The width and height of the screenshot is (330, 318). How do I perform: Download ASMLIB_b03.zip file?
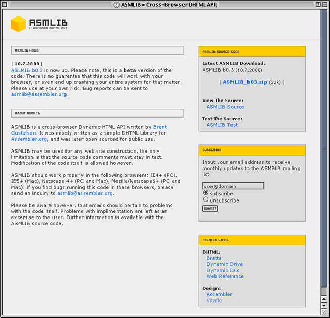pyautogui.click(x=245, y=82)
